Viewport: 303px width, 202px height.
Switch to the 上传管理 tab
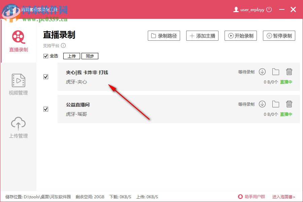18,125
